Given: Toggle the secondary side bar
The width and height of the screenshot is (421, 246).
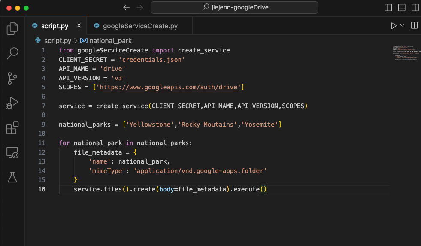Looking at the screenshot, I should coord(415,8).
